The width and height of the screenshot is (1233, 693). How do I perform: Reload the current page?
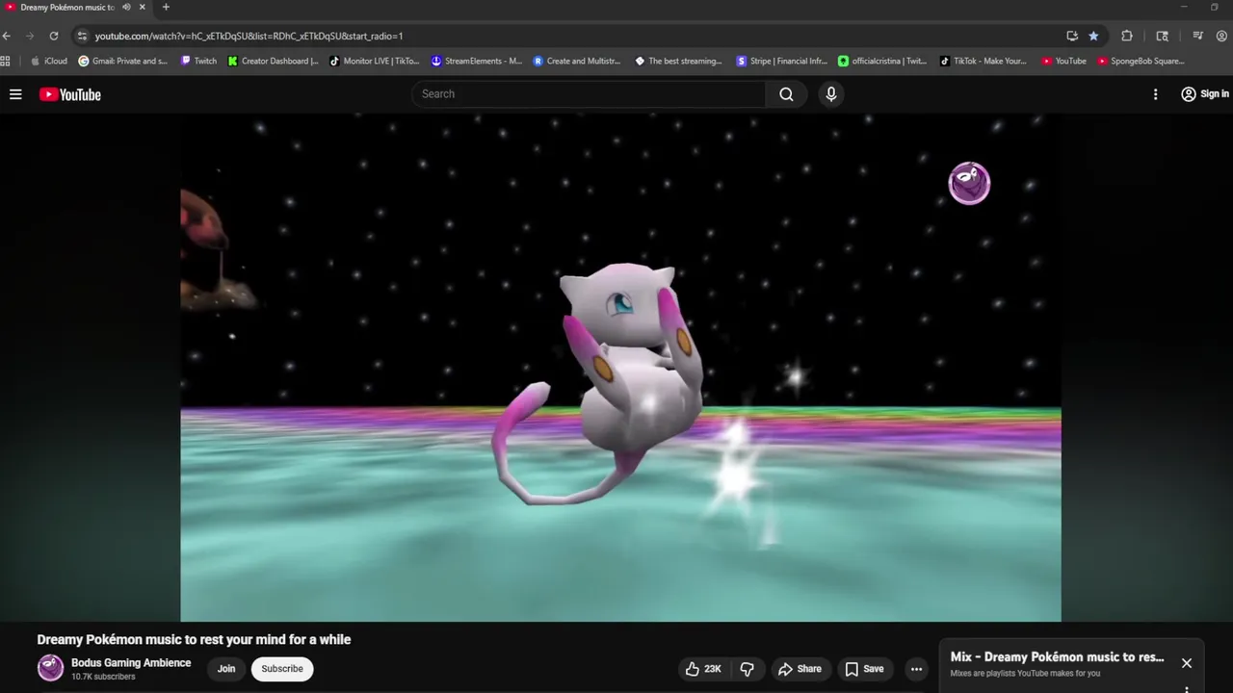point(54,36)
